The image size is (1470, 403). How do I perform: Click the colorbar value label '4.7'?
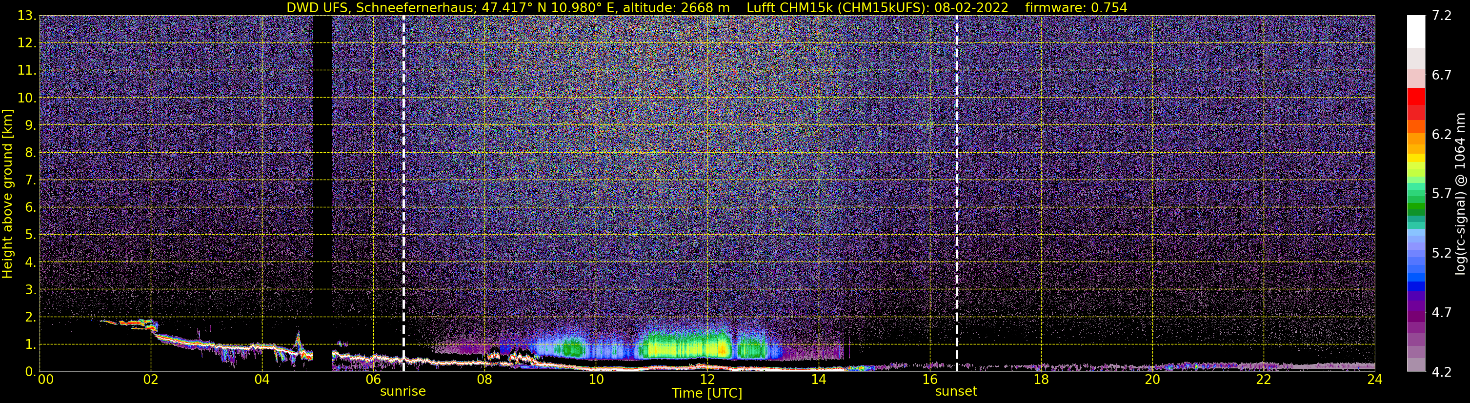point(1442,313)
